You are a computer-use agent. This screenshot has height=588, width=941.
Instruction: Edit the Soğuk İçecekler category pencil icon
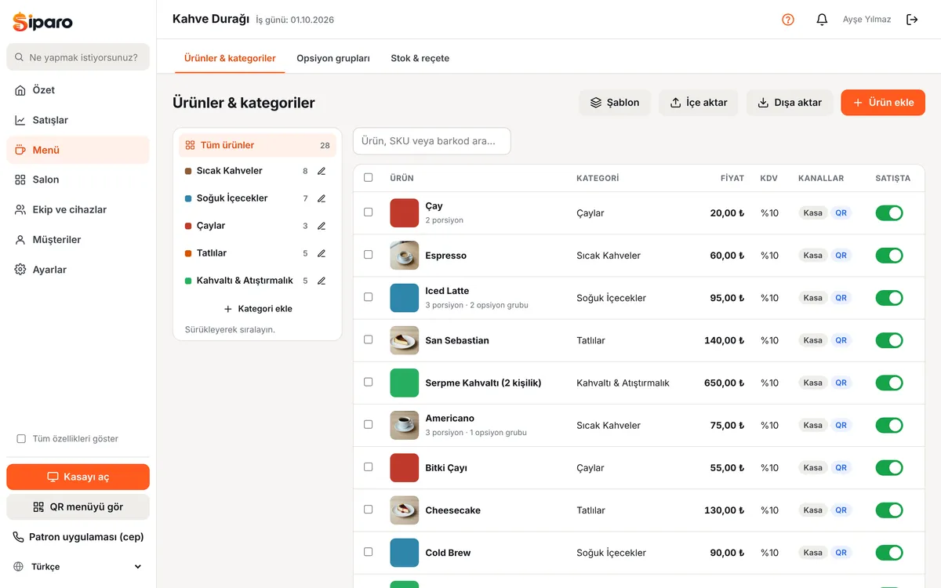tap(322, 198)
